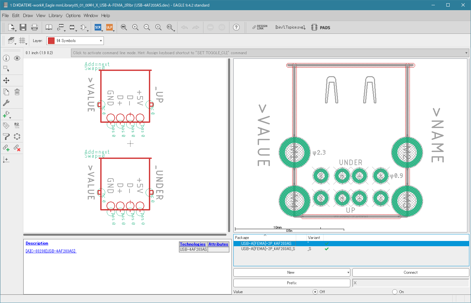This screenshot has height=303, width=471.
Task: Select the chain with red X tool
Action: click(x=17, y=148)
